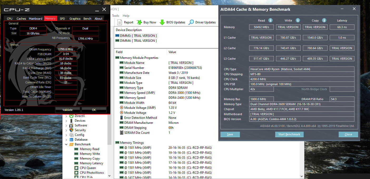Click the Start Benchmark button
This screenshot has width=370, height=179.
289,134
